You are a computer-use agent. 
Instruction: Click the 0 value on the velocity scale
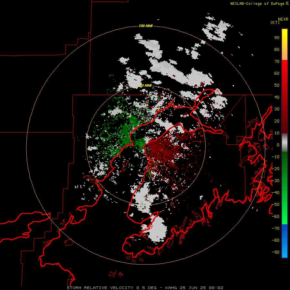[x=278, y=145]
